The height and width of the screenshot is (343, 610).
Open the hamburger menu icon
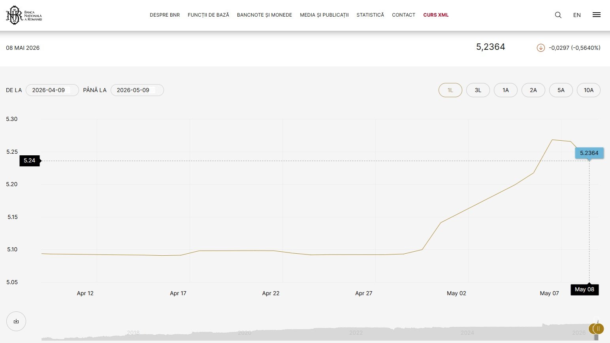(x=597, y=15)
